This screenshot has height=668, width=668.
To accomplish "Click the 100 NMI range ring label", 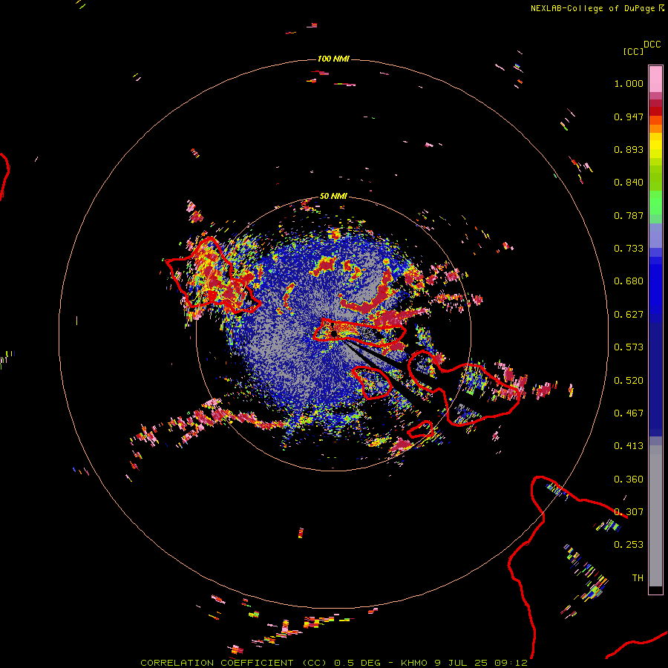I will (x=333, y=59).
